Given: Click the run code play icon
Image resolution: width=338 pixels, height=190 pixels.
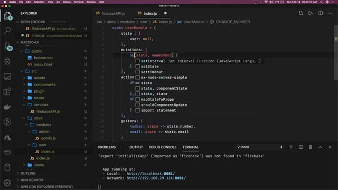Looking at the screenshot, I should [311, 13].
